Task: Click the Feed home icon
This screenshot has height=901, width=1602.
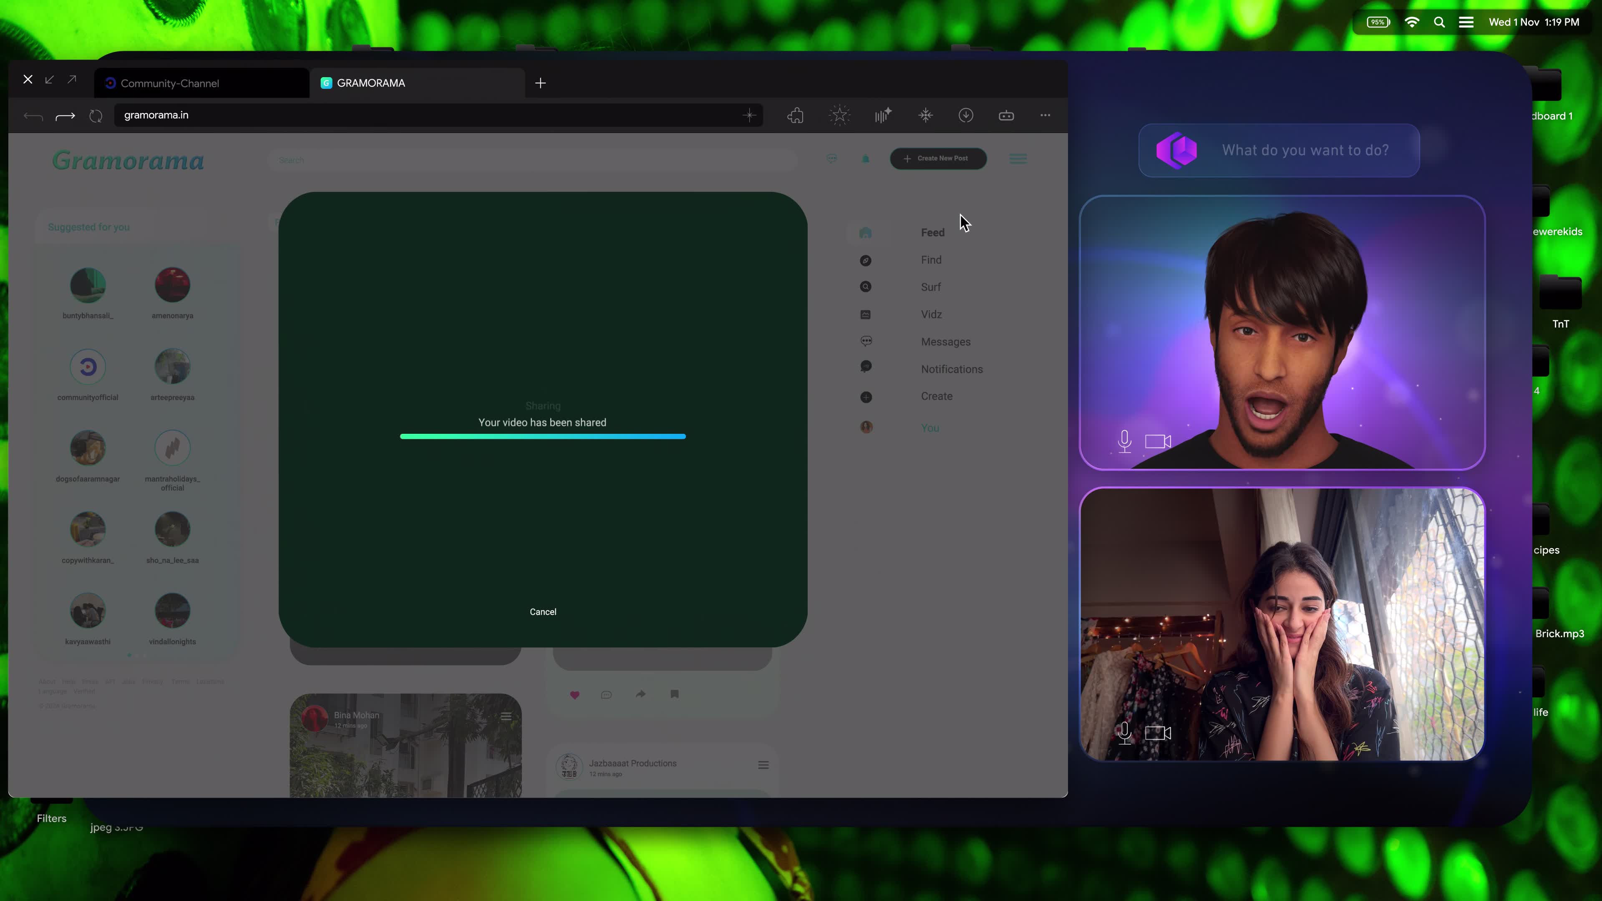Action: coord(866,233)
